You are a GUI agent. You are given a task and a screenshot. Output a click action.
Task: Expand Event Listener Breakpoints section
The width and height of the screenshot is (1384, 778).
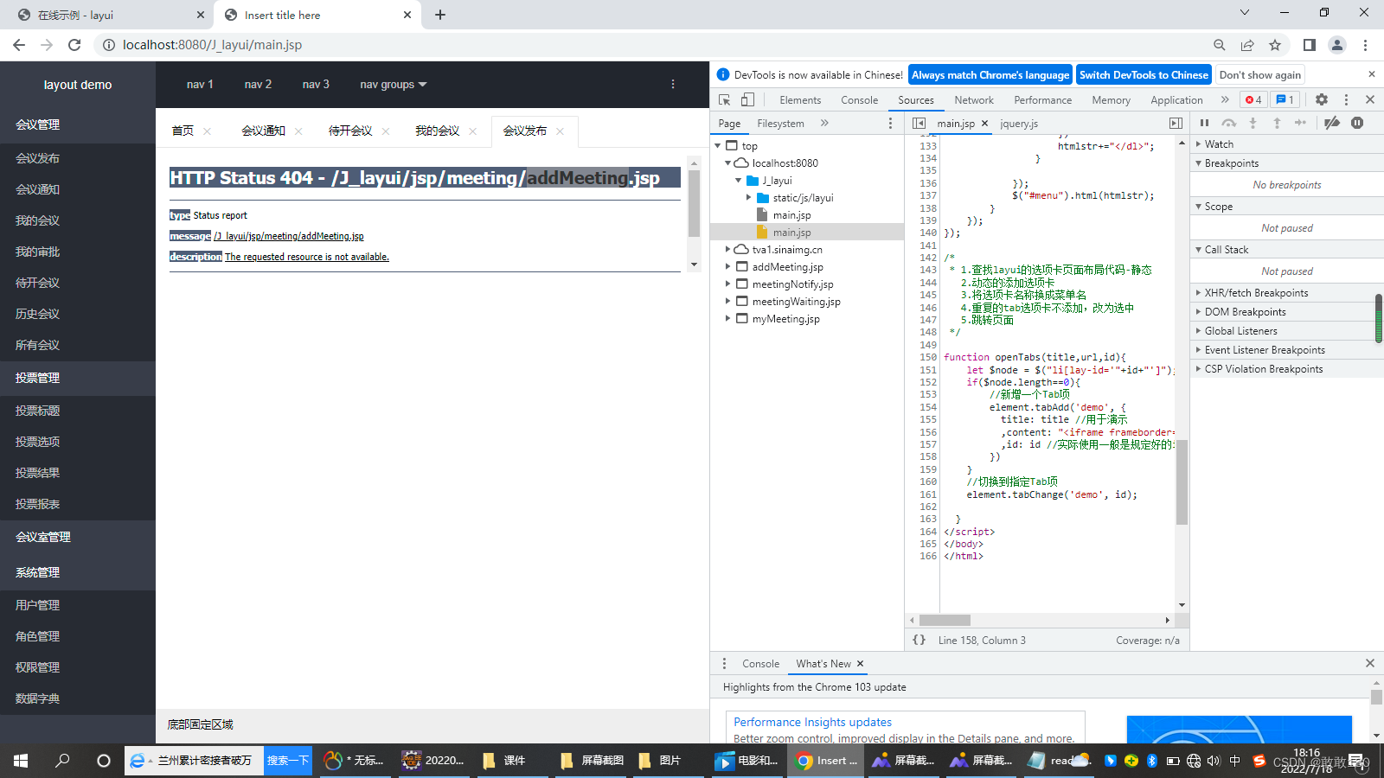(x=1287, y=350)
